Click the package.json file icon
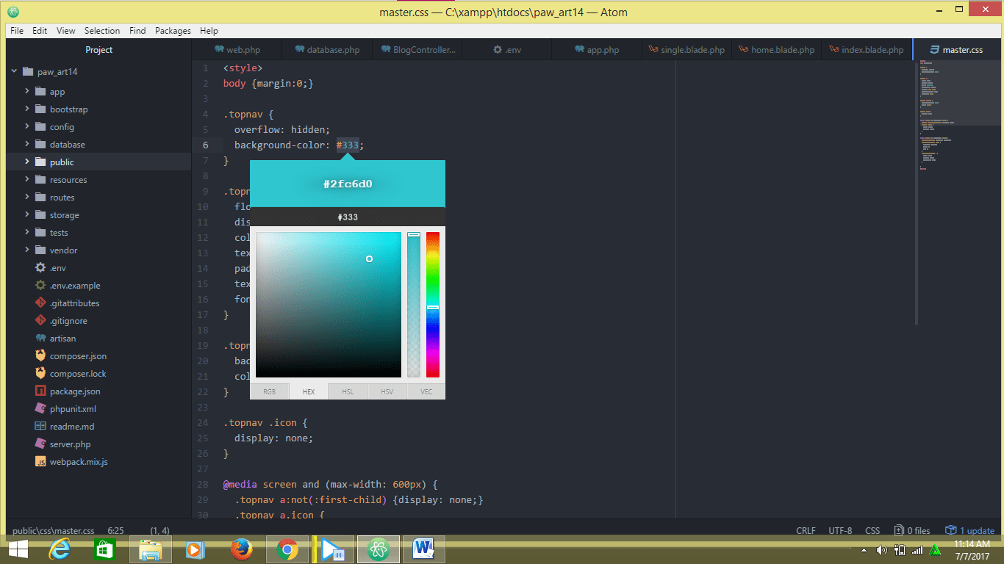 [40, 391]
